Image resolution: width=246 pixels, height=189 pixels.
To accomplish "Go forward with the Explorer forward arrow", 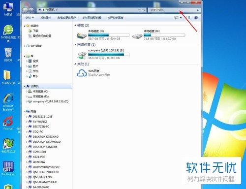I will [31, 10].
